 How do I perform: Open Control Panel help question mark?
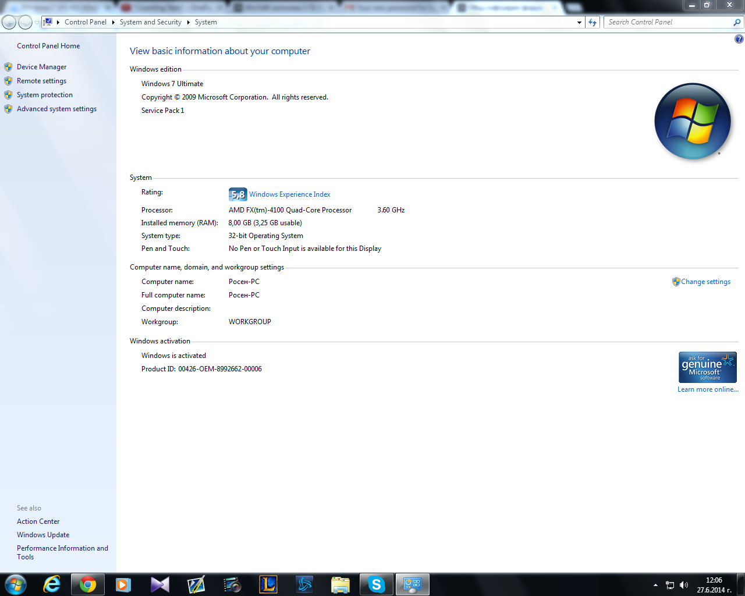click(739, 39)
